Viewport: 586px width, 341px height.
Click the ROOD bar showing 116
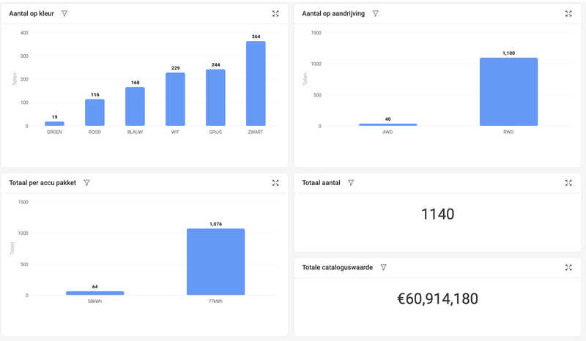[94, 113]
